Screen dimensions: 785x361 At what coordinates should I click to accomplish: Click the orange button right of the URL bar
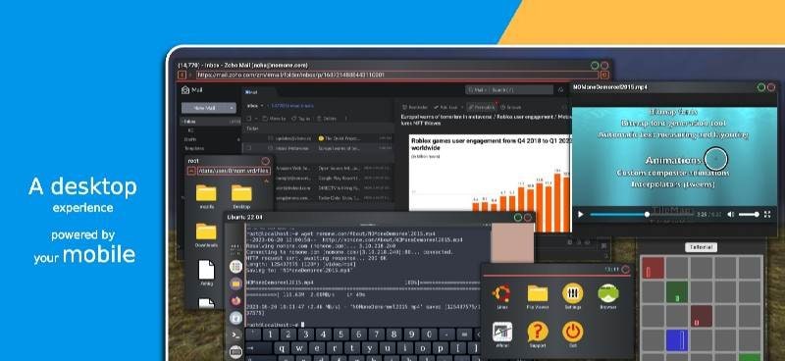click(x=604, y=75)
